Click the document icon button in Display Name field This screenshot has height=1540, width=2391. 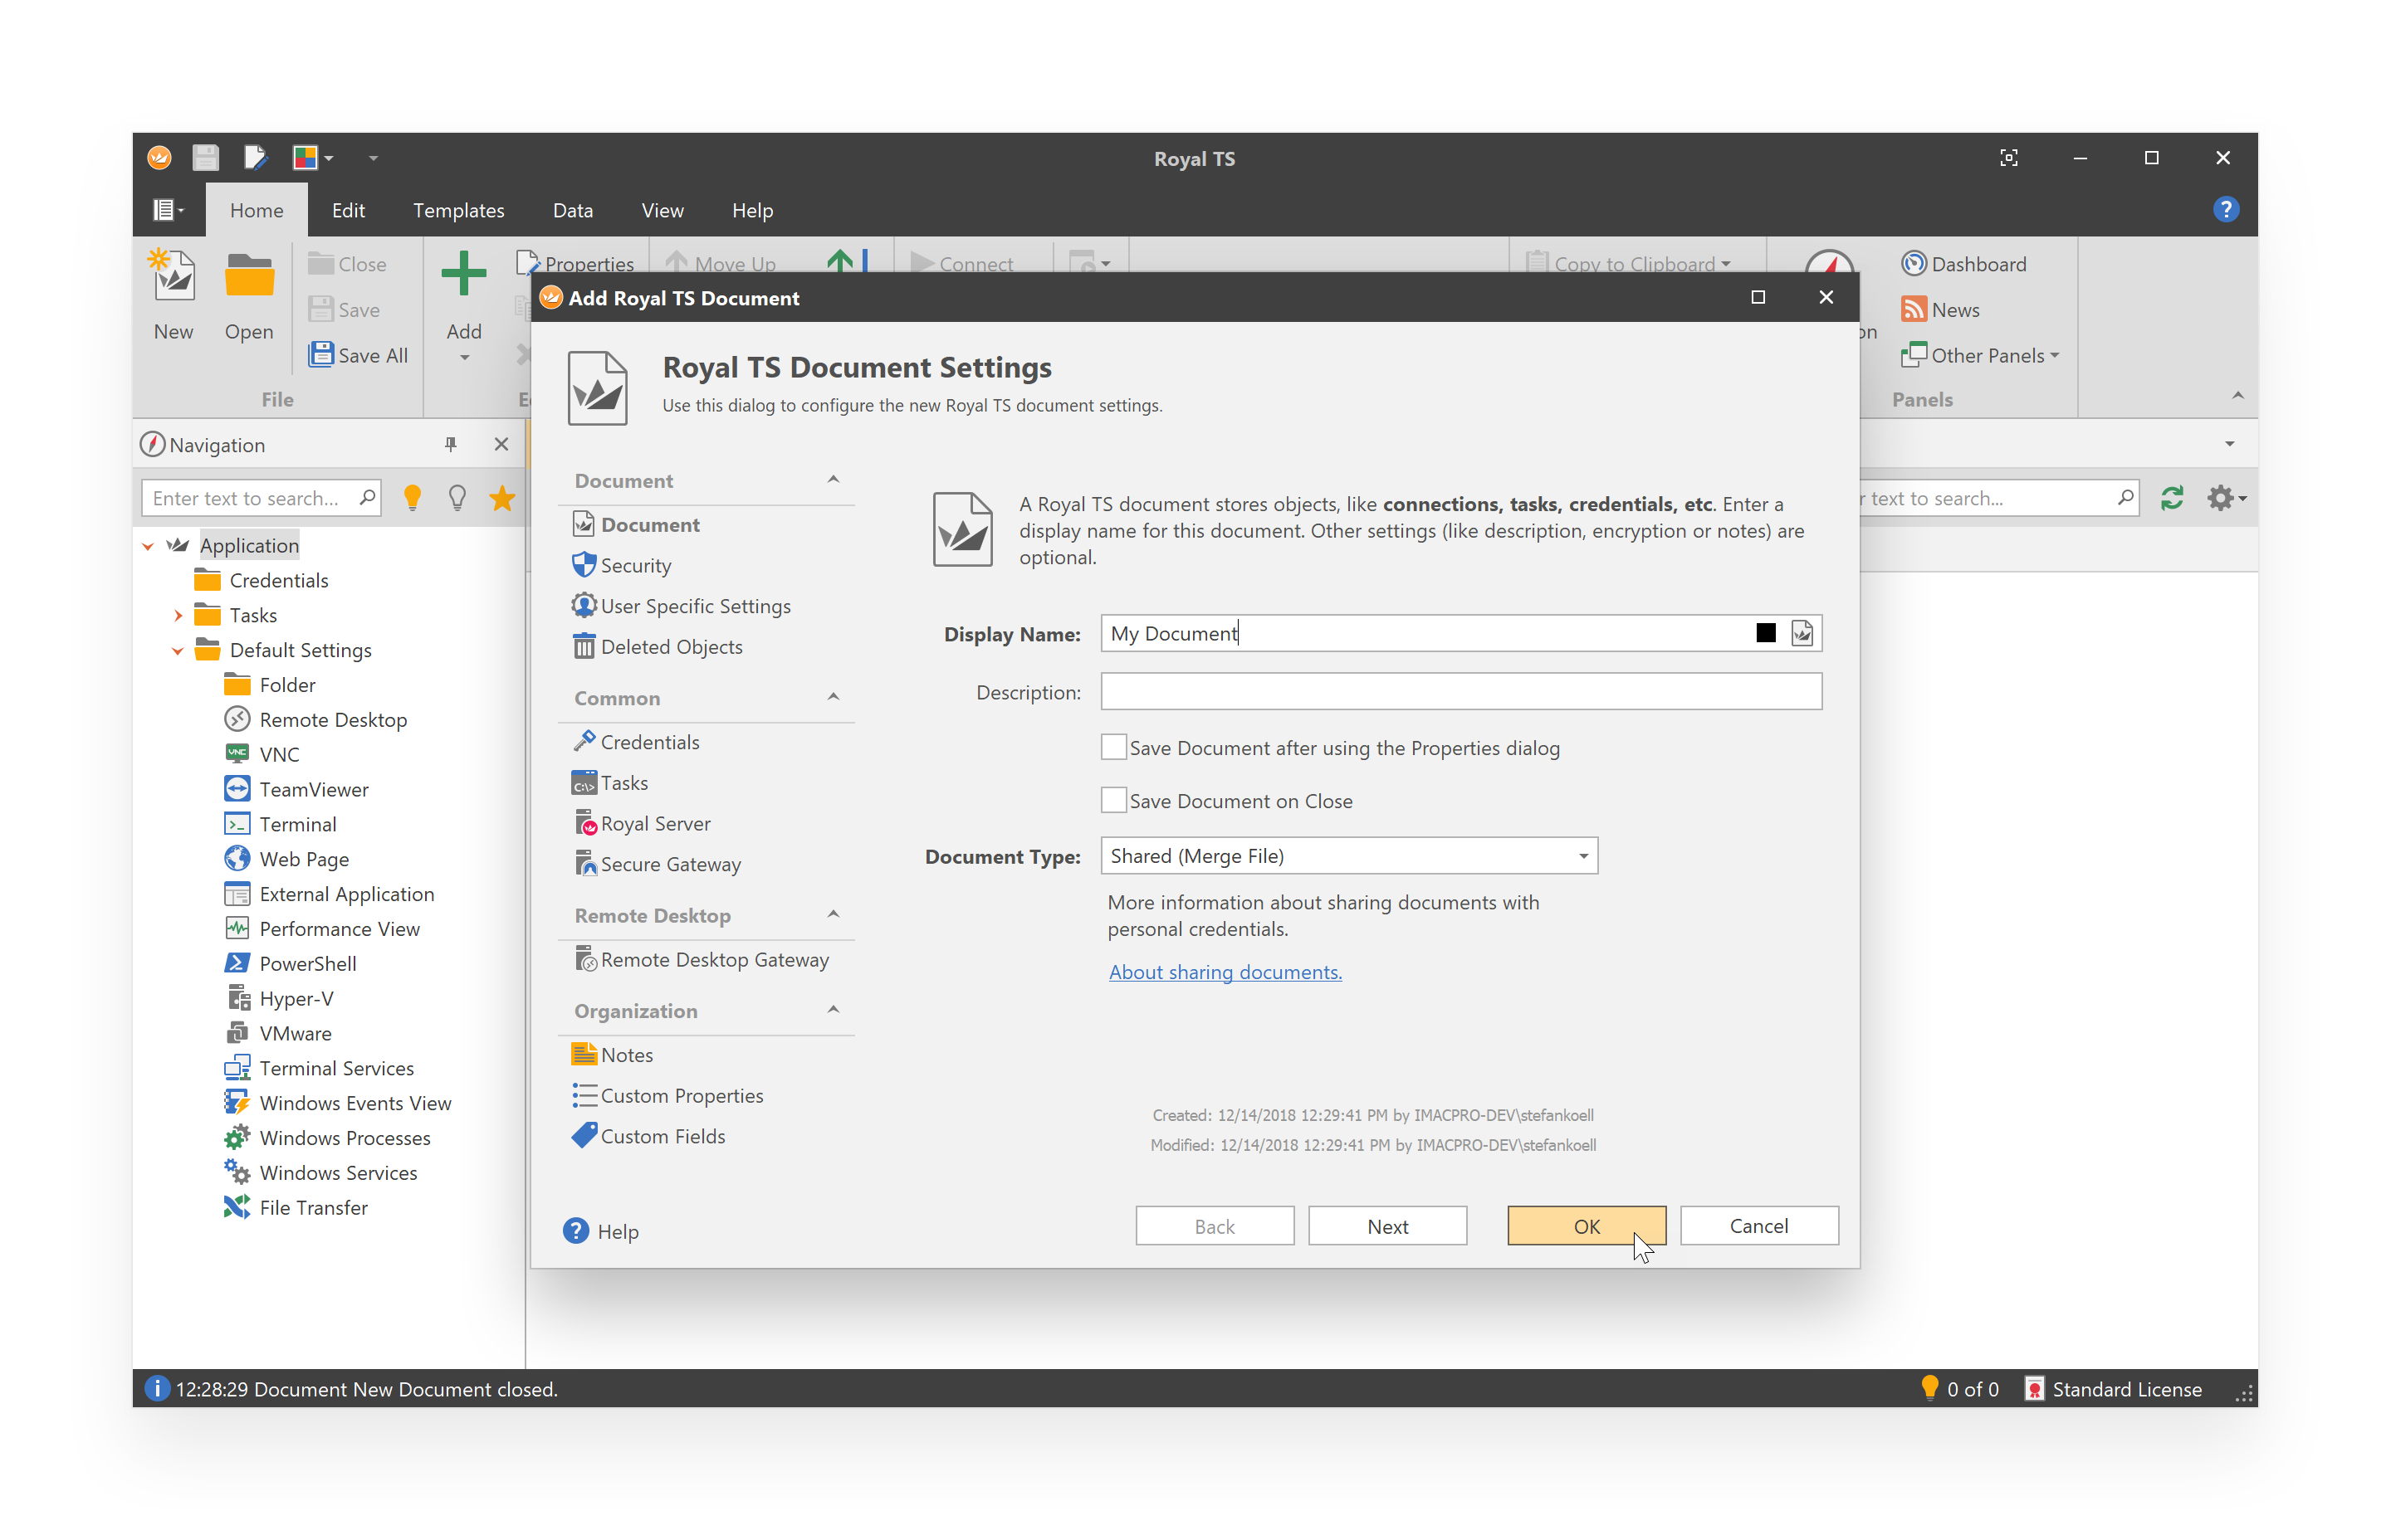(1802, 633)
